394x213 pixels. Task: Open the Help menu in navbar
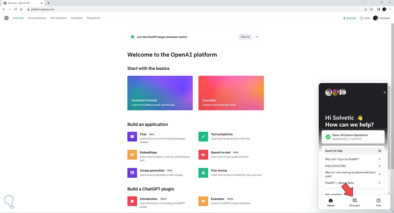click(x=365, y=18)
